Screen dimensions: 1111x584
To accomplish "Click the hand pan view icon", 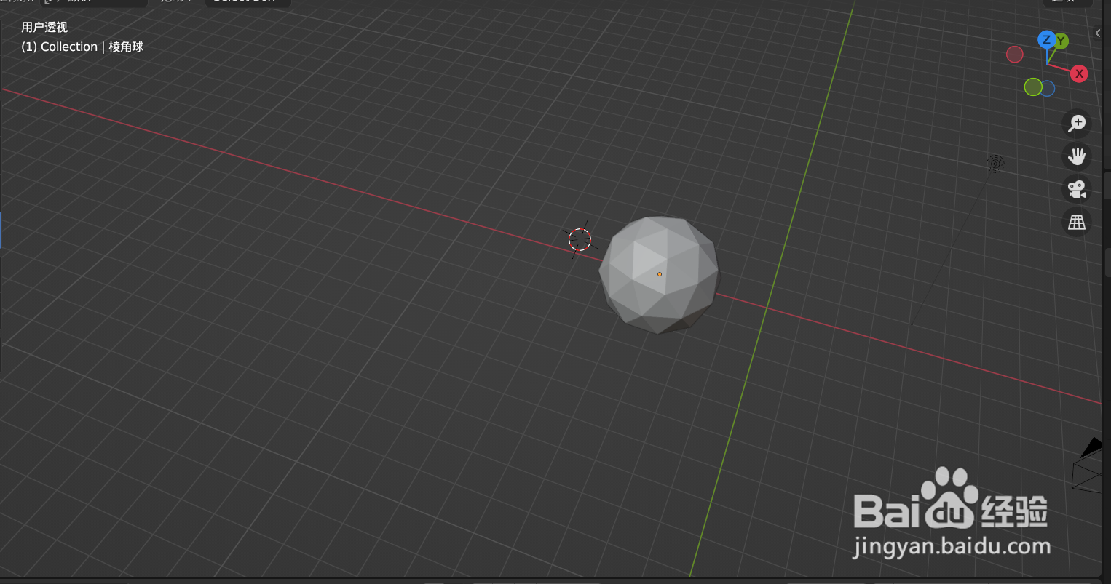I will point(1076,156).
